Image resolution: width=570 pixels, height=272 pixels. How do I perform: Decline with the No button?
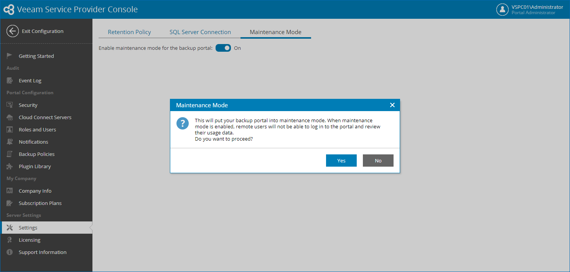378,161
